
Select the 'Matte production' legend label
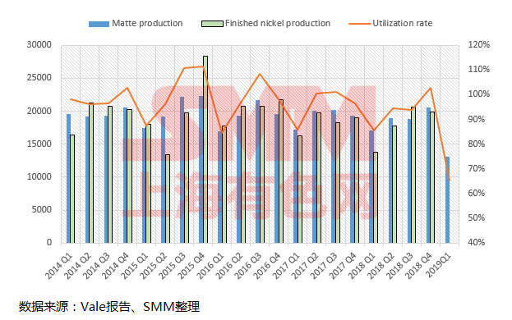tap(147, 24)
